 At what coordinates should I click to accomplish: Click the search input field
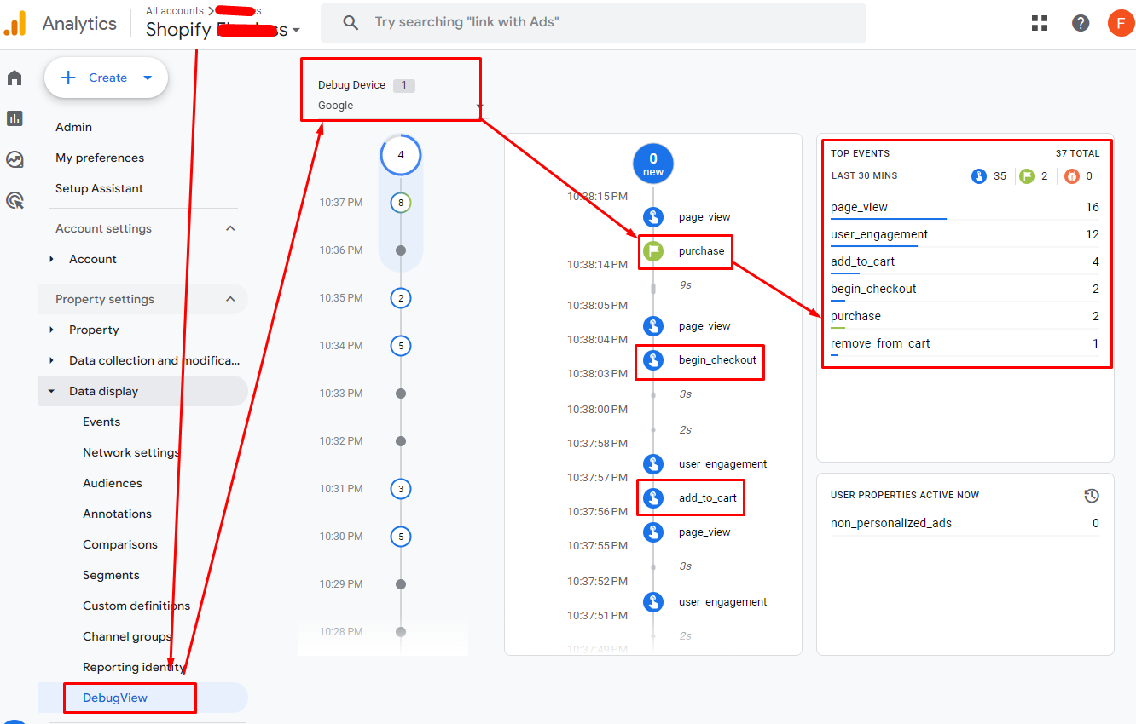597,22
